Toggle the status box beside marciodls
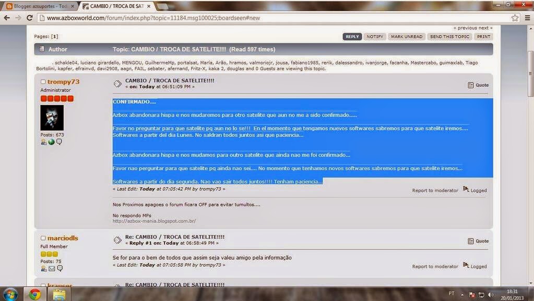Screen dimensions: 534x301 (x=43, y=238)
